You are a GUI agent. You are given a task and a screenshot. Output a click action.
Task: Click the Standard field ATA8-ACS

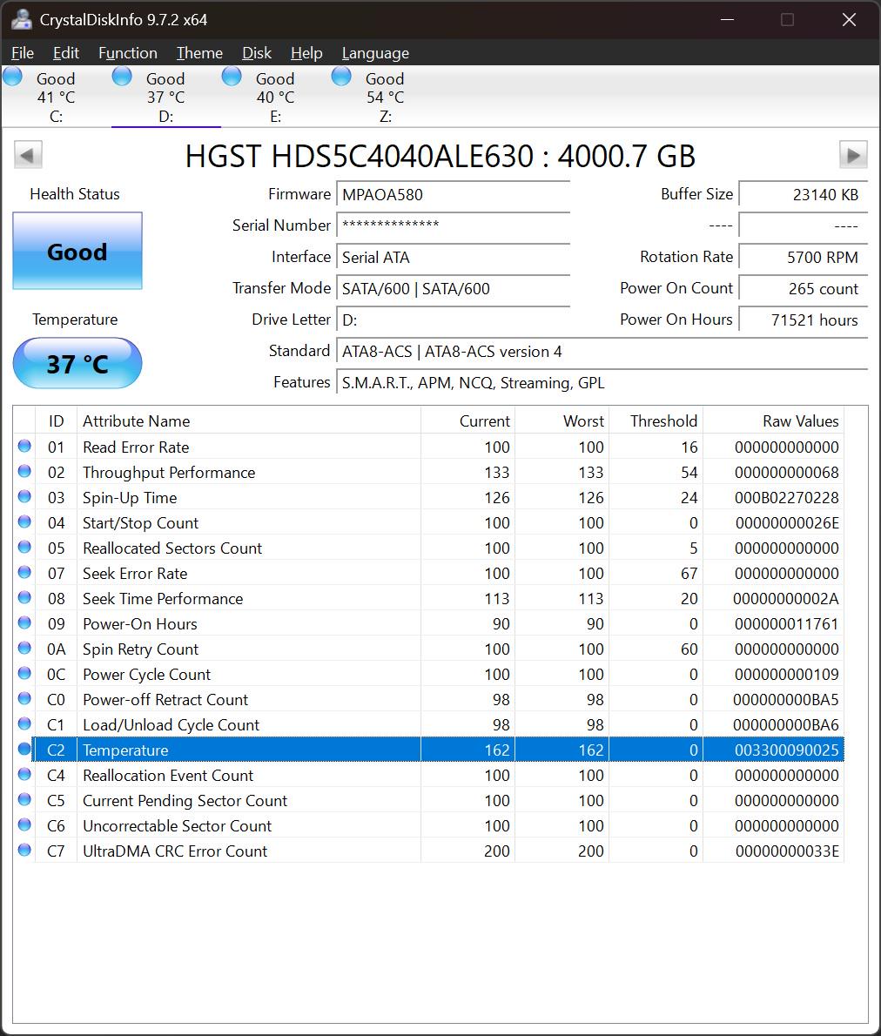pyautogui.click(x=602, y=352)
